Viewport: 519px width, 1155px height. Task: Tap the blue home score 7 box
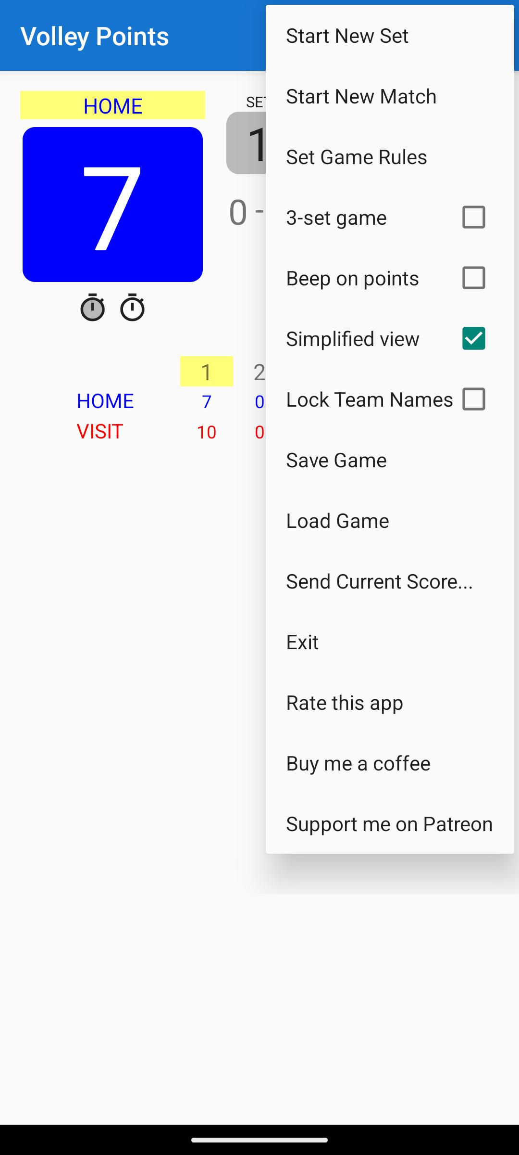tap(112, 205)
